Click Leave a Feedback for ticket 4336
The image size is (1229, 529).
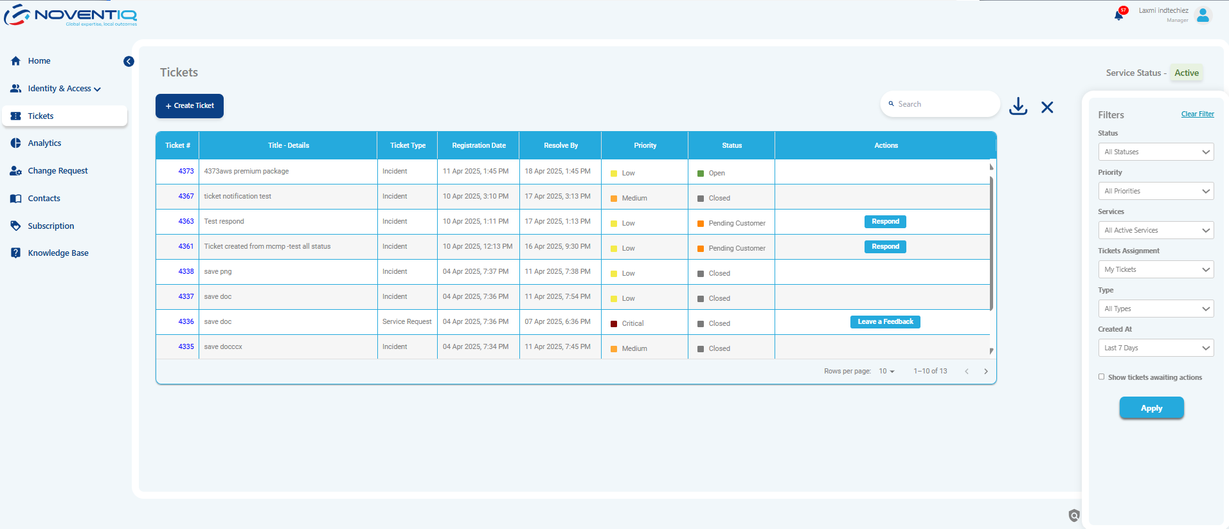pos(885,322)
